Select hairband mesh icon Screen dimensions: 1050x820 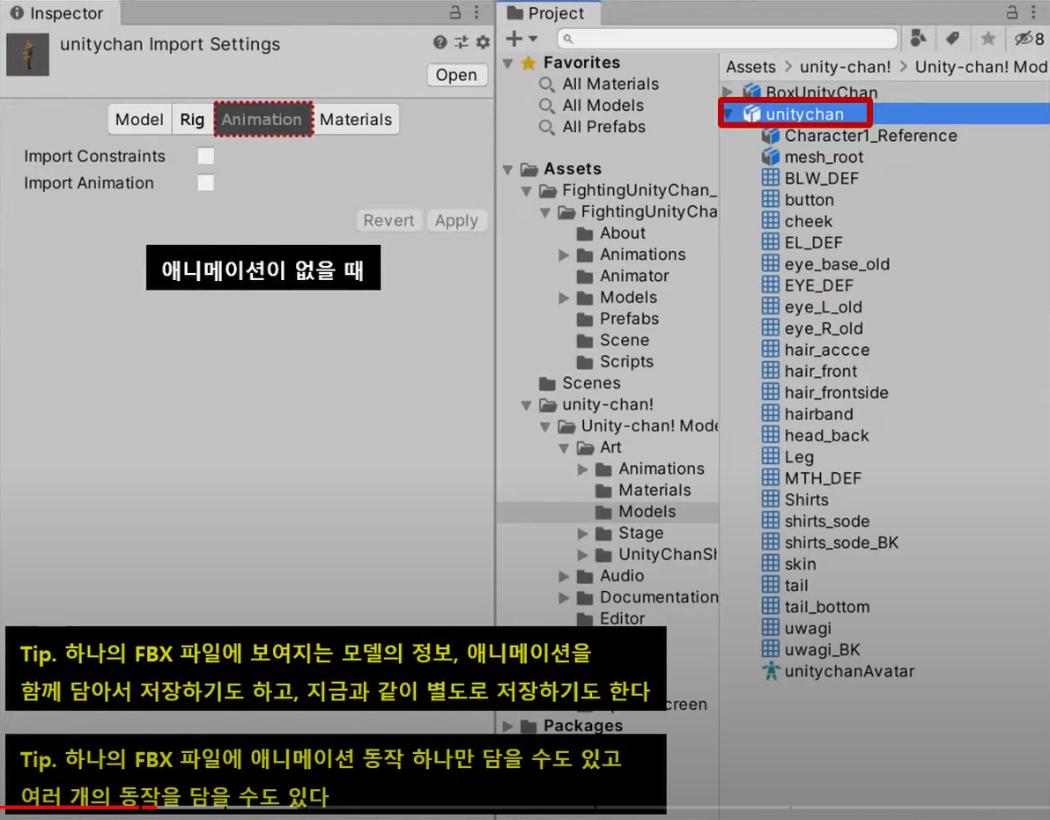tap(771, 414)
